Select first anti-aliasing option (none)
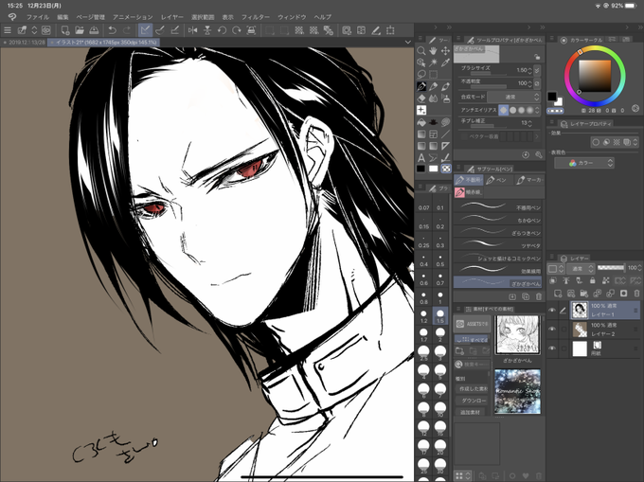The image size is (644, 482). (x=503, y=110)
